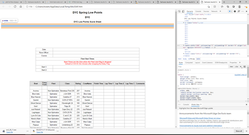
Task: Toggle the computed styles sidebar icon
Action: pos(245,67)
